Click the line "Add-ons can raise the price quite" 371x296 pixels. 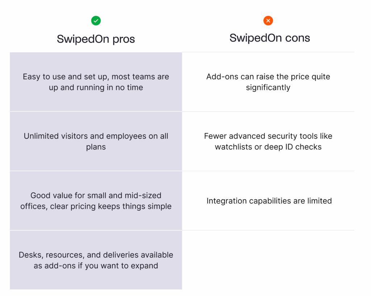coord(268,77)
